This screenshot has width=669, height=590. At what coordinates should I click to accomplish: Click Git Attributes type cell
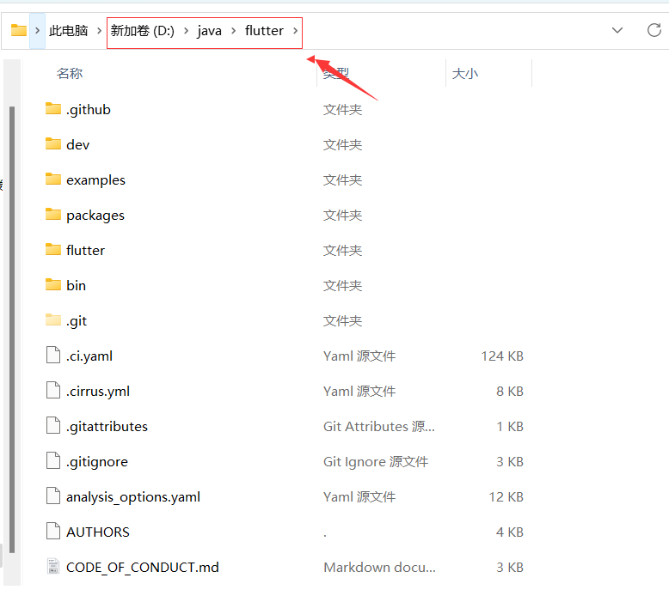[379, 427]
